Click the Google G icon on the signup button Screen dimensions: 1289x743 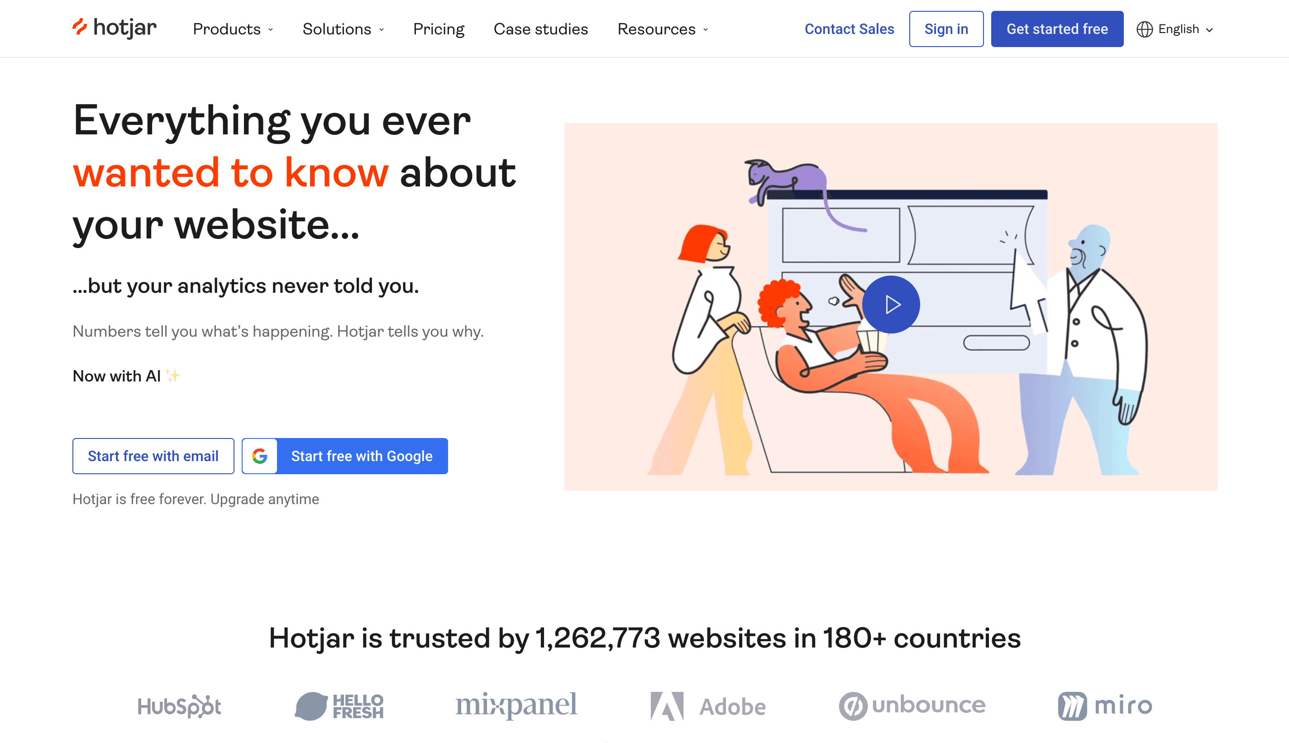[x=260, y=456]
